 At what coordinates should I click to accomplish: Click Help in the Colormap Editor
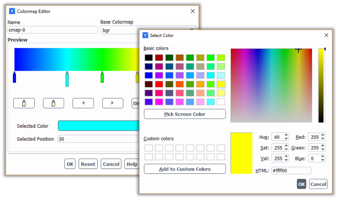click(132, 164)
